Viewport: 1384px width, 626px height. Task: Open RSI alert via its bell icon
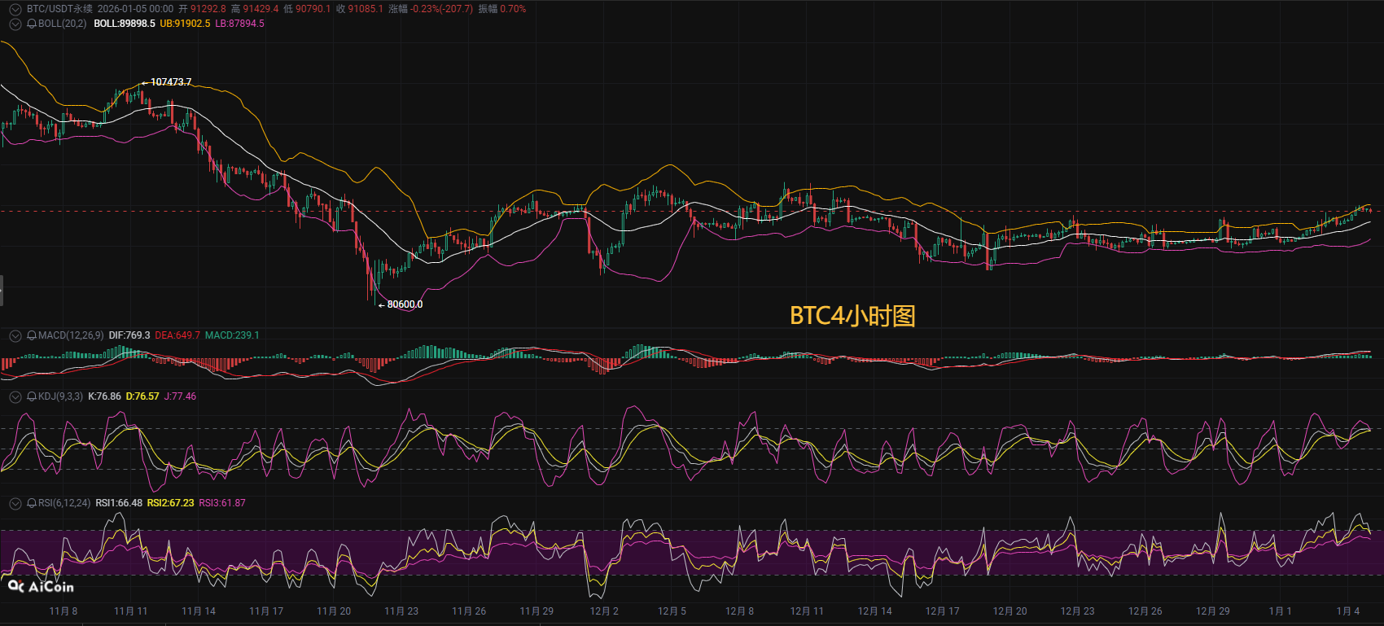(32, 503)
